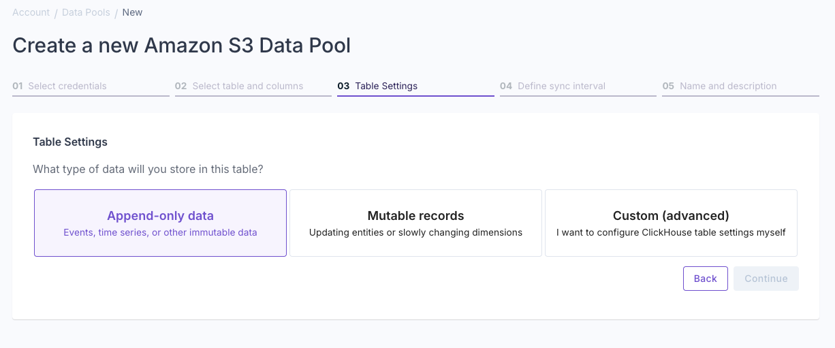
Task: Pick the Custom (advanced) option
Action: 671,223
